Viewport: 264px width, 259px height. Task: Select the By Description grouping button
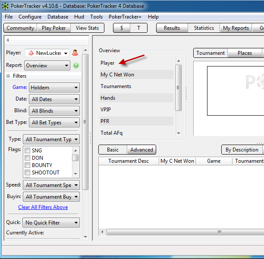tap(242, 150)
